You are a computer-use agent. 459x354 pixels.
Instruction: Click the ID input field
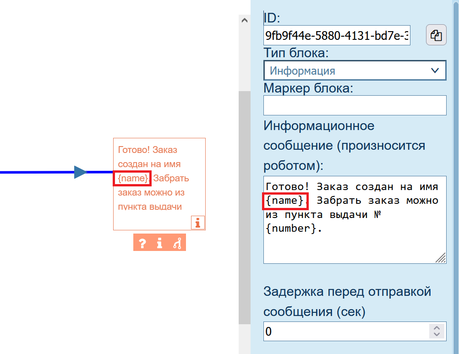[x=337, y=35]
